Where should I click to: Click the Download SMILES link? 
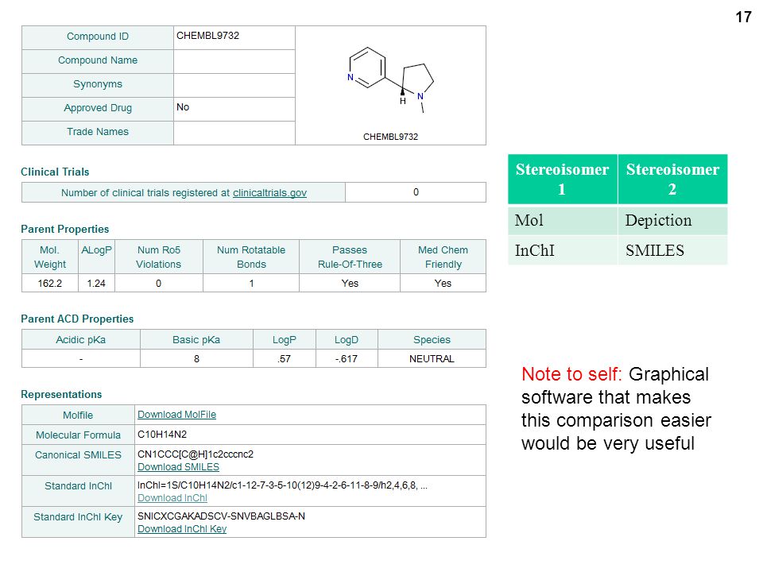(x=178, y=467)
